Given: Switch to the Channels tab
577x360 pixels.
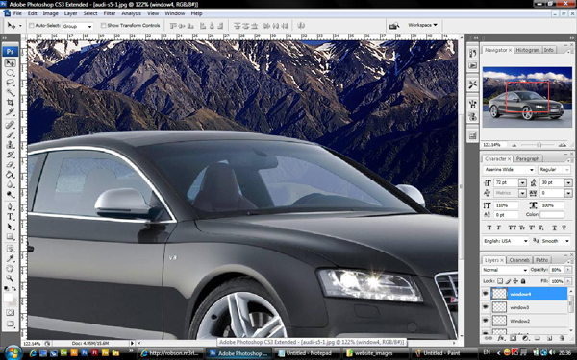Looking at the screenshot, I should coord(519,260).
